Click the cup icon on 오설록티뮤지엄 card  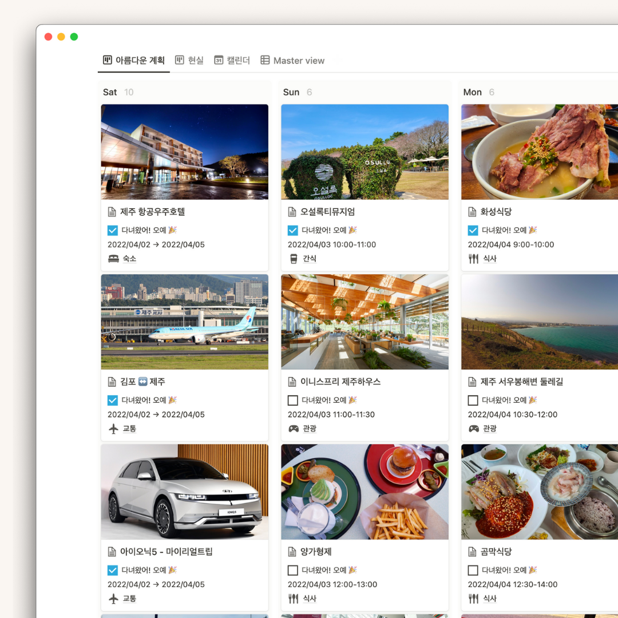(x=294, y=259)
